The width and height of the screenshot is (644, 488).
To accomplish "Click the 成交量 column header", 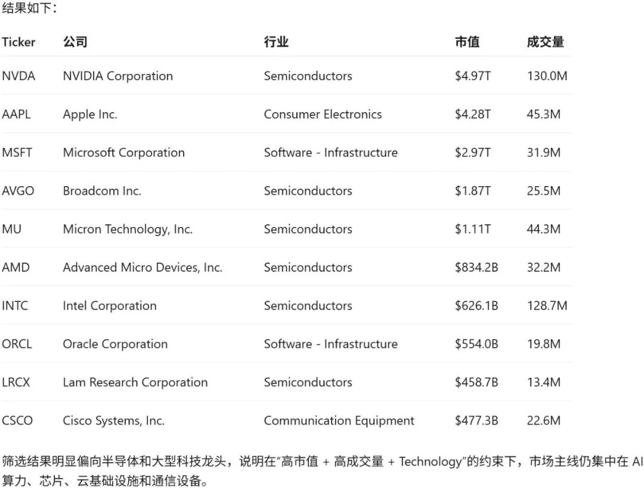I will (x=546, y=42).
